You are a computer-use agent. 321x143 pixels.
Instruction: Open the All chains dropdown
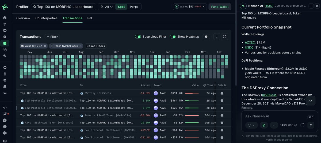(x=106, y=7)
